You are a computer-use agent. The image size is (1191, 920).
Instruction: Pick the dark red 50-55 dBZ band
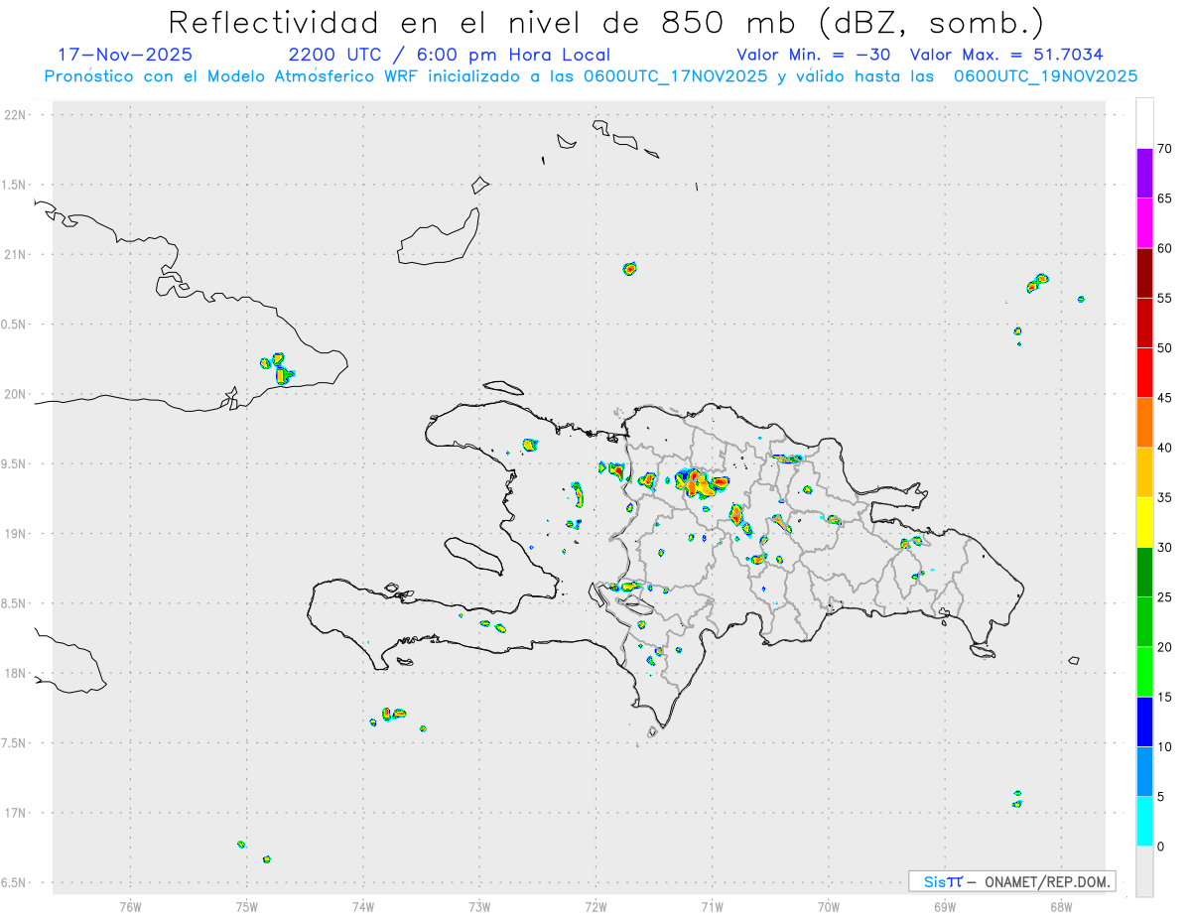(1144, 323)
